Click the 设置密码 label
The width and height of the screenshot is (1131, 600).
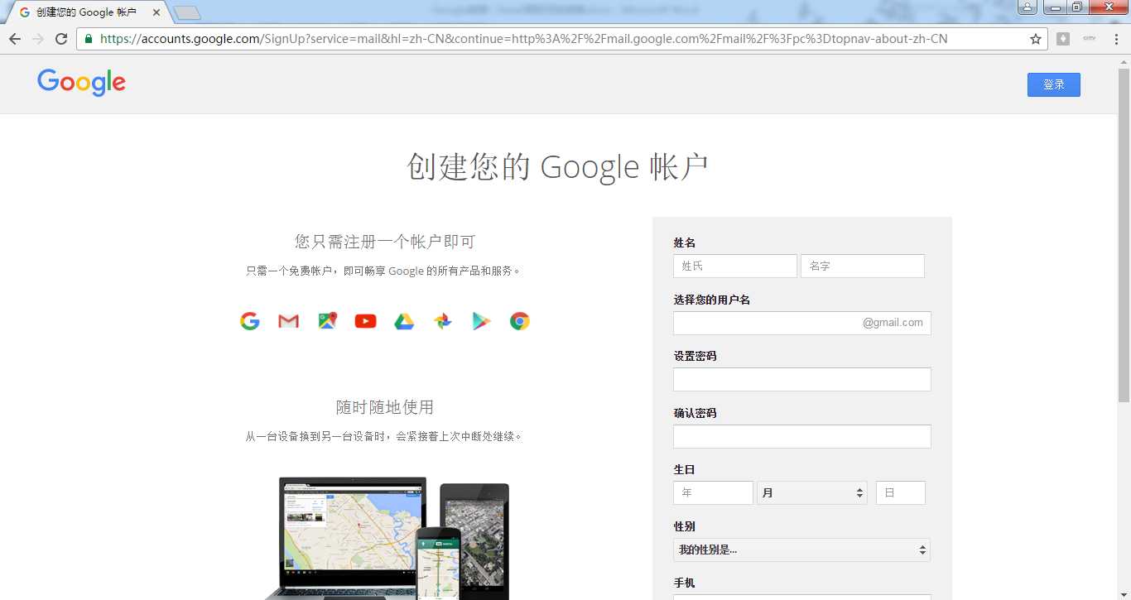(x=695, y=356)
